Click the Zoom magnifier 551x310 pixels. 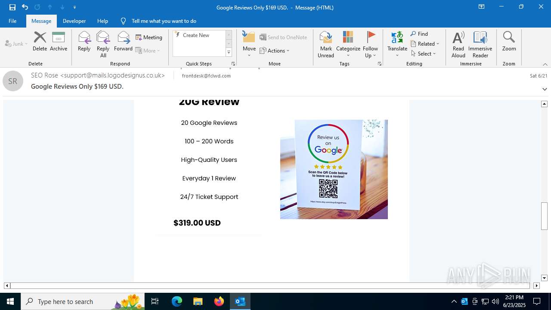point(509,42)
